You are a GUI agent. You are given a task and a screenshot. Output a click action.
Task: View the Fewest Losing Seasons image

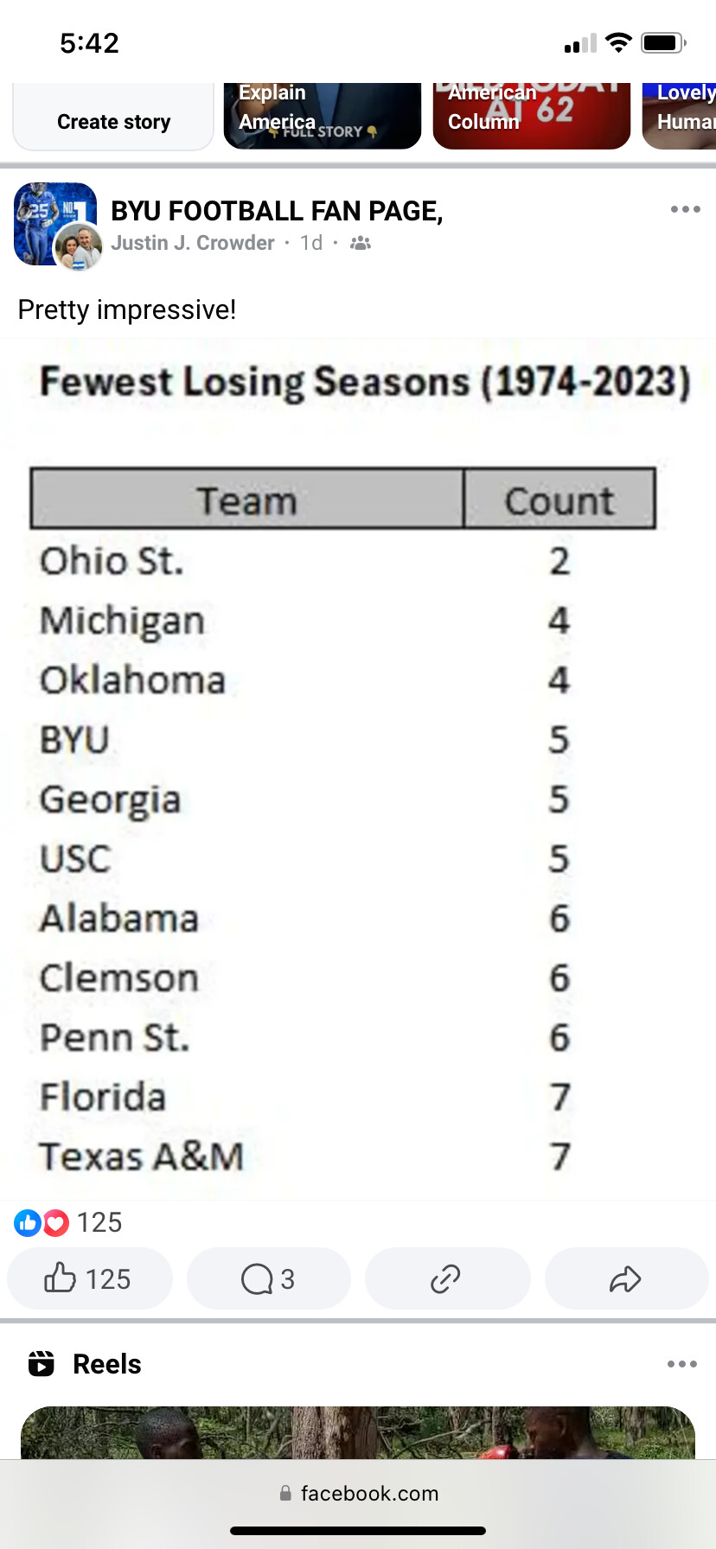click(x=358, y=769)
